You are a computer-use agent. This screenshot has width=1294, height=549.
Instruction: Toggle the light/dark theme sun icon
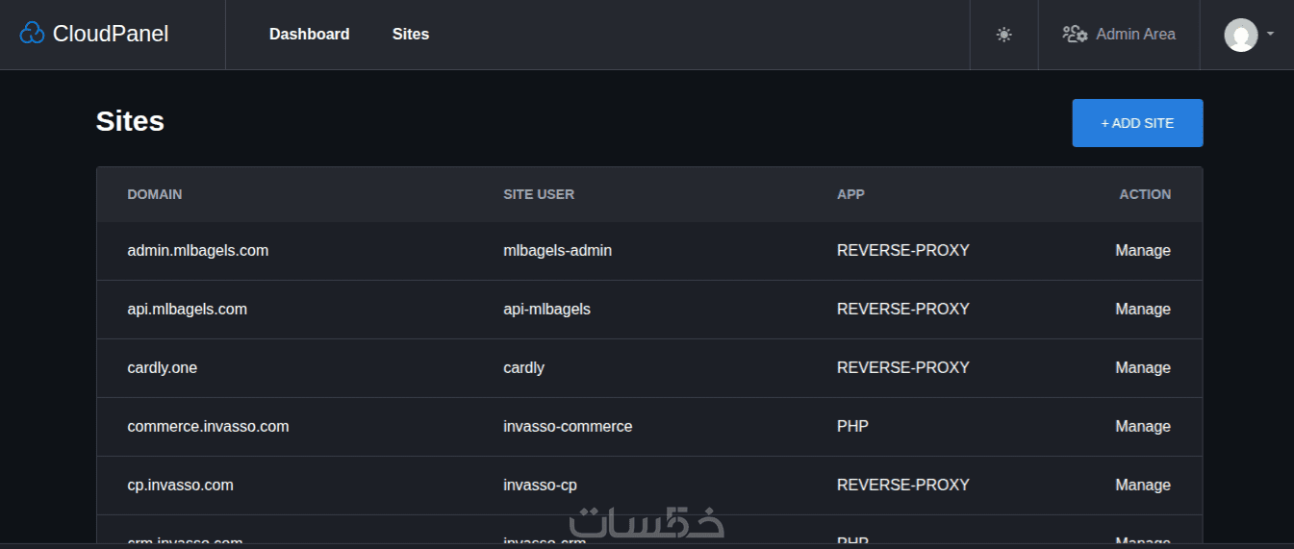pyautogui.click(x=1003, y=35)
